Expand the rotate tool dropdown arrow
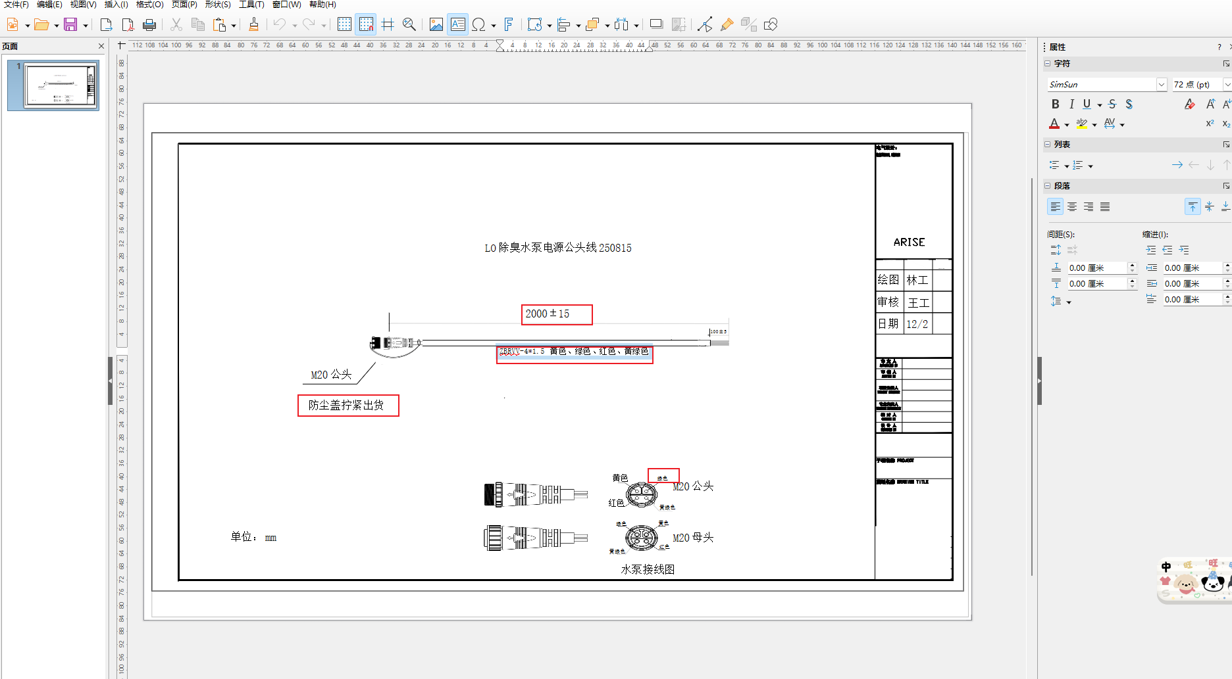Image resolution: width=1232 pixels, height=679 pixels. tap(549, 26)
